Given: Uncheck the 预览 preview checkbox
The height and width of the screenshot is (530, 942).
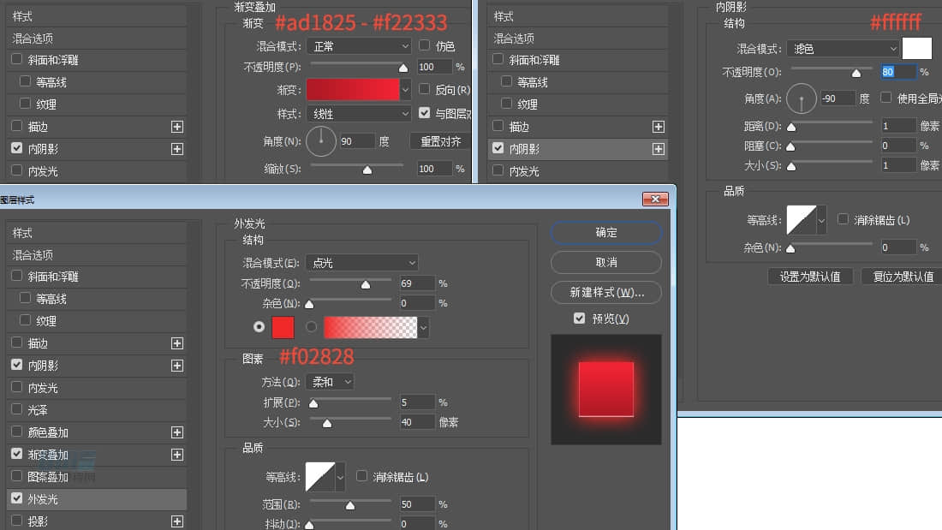Looking at the screenshot, I should point(579,319).
